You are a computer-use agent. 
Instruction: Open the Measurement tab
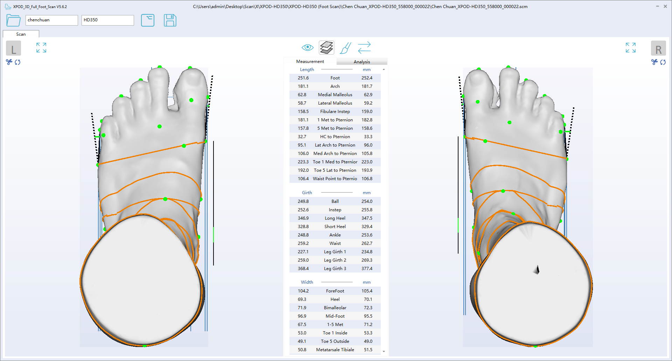pyautogui.click(x=310, y=62)
